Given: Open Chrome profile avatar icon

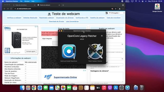Looking at the screenshot, I should click(x=120, y=9).
